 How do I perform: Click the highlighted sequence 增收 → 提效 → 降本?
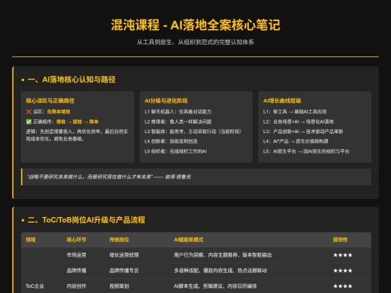point(77,122)
